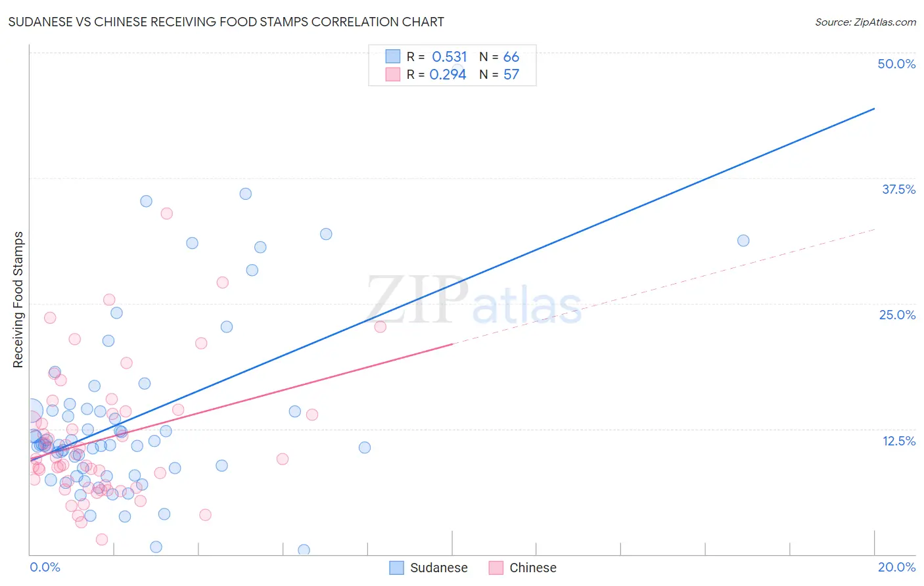Click the chart title text

[x=226, y=22]
